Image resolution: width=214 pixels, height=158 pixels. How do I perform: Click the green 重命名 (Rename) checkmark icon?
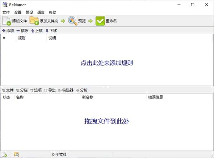click(100, 21)
